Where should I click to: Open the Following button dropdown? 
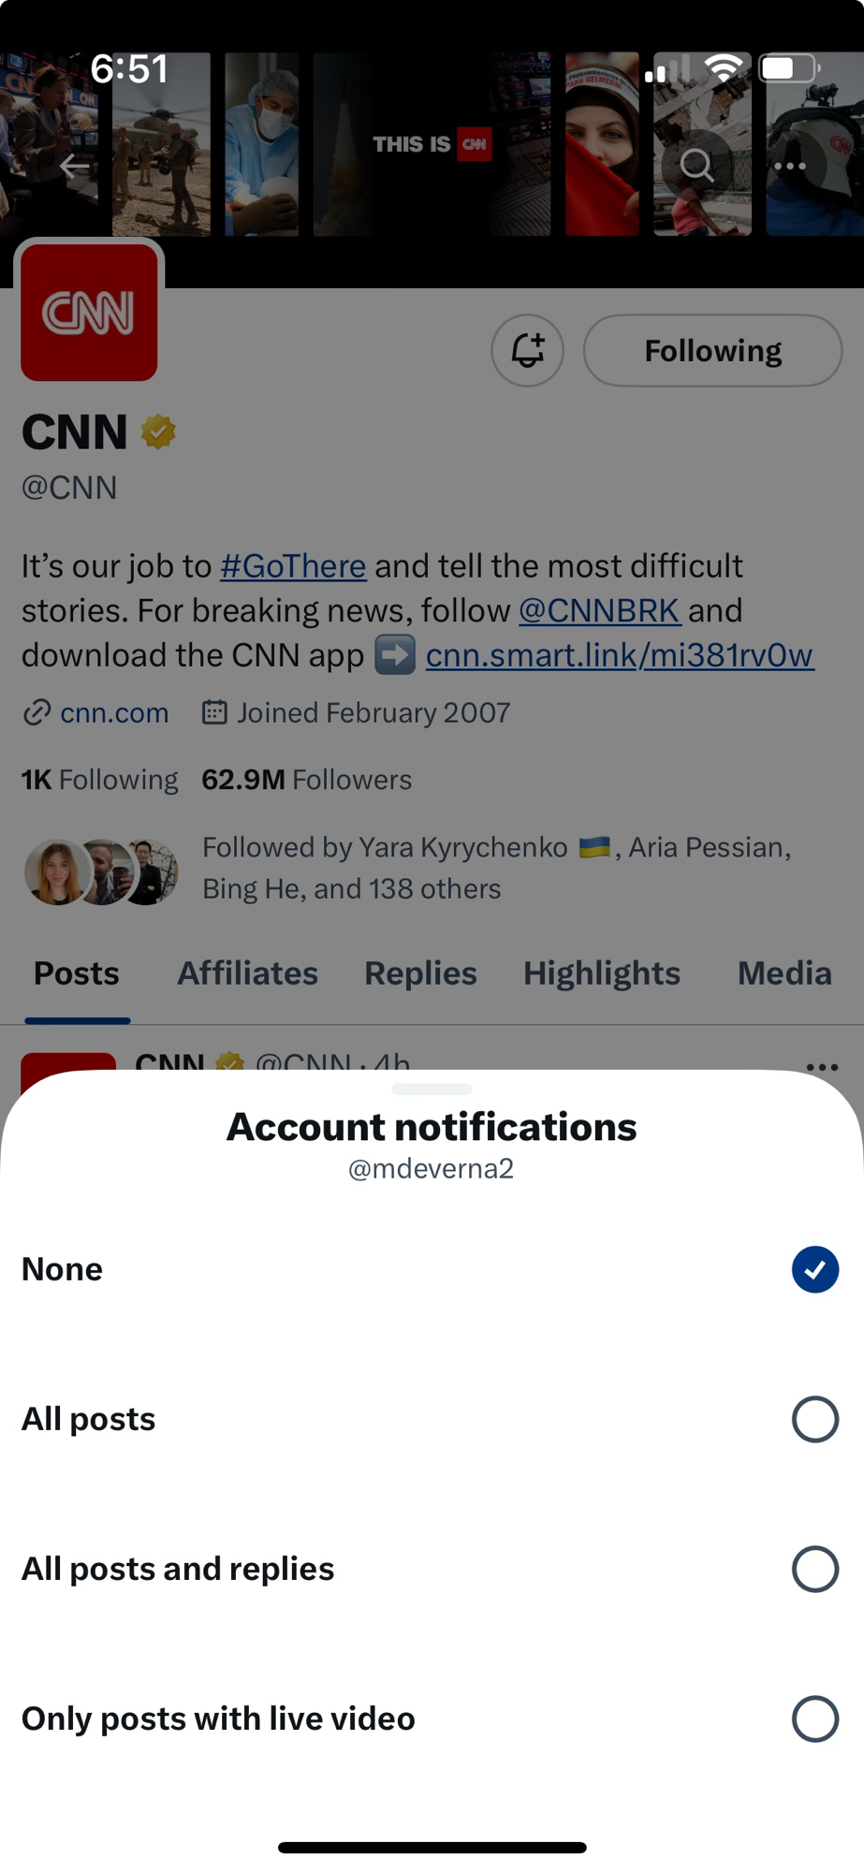pos(712,351)
